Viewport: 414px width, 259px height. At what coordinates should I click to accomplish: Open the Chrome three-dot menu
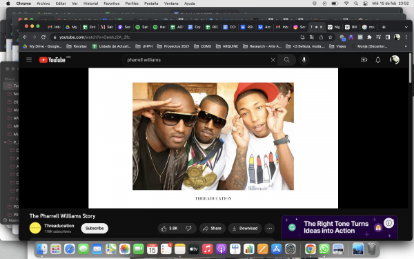point(406,37)
